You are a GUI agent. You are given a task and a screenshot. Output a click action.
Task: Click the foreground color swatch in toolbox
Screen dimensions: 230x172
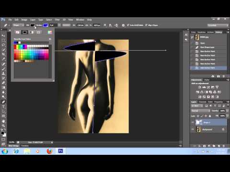tap(2, 133)
